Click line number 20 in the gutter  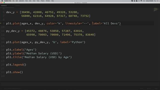click(x=3, y=65)
